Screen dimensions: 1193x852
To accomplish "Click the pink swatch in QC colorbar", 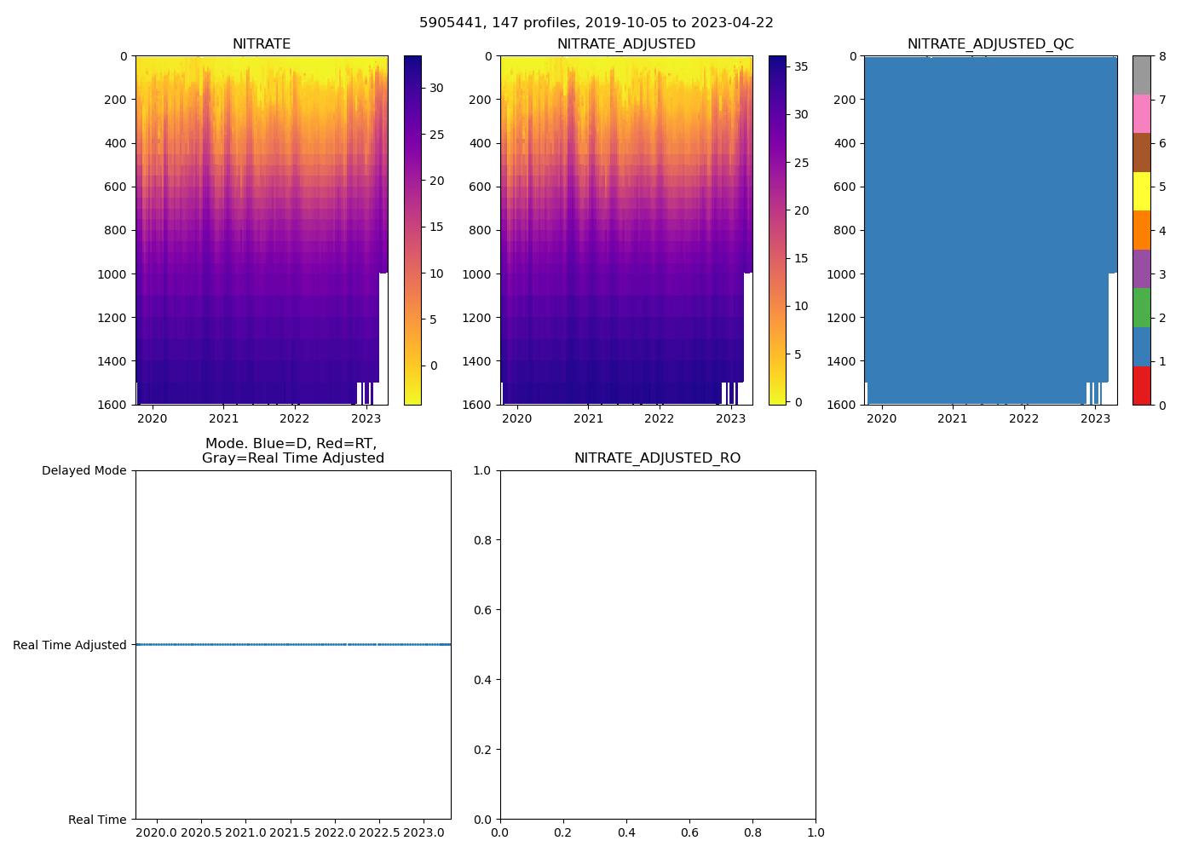I will (1141, 113).
